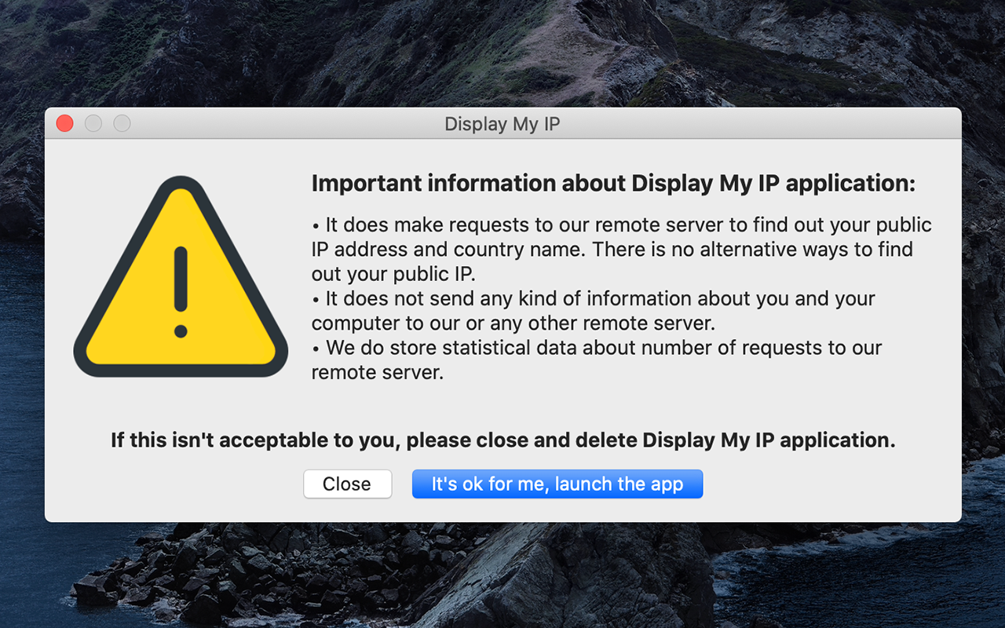Click the empty dialog area below the buttons
The width and height of the screenshot is (1005, 628).
[502, 510]
